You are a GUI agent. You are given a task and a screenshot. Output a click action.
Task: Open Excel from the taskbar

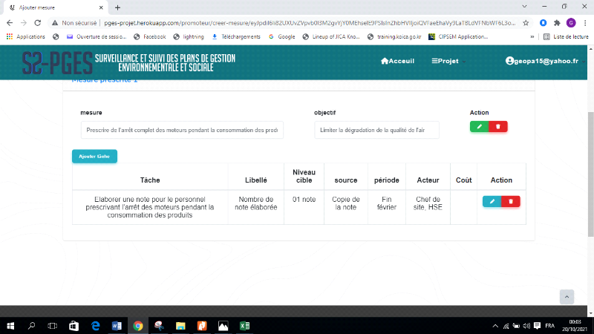[x=244, y=326]
